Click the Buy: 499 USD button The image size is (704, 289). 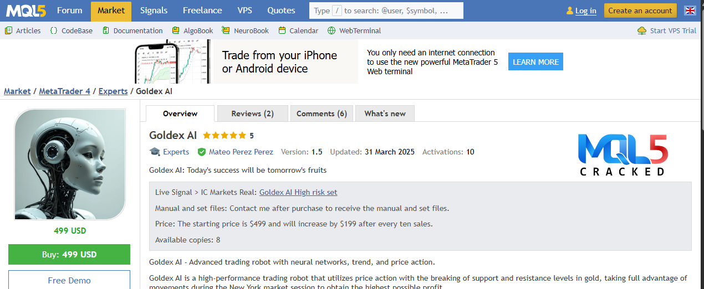click(x=69, y=255)
